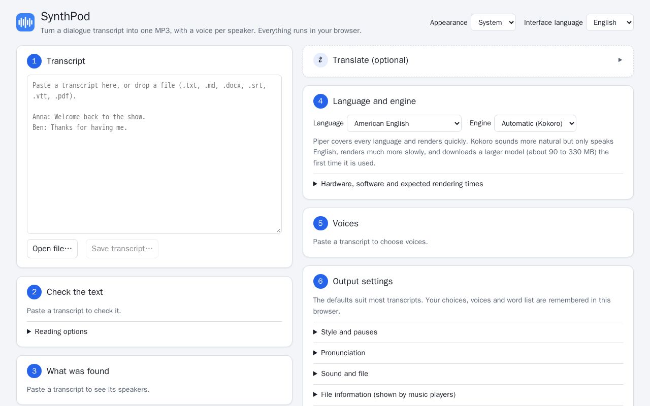Click the step 4 badge beside Language and engine
Image resolution: width=650 pixels, height=406 pixels.
320,101
